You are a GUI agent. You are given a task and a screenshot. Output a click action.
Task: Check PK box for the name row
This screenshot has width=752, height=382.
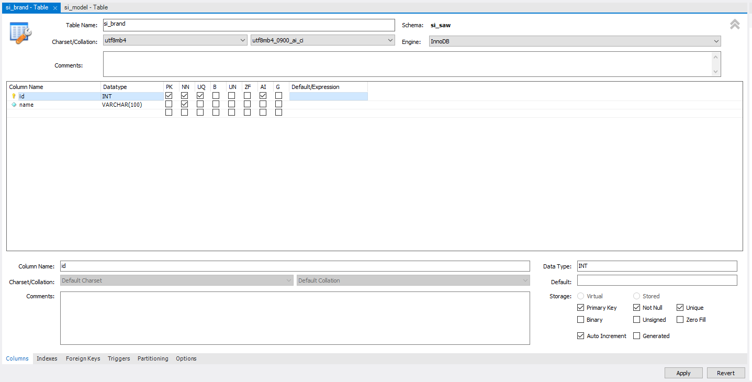(x=169, y=104)
